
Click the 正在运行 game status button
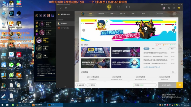[167, 85]
